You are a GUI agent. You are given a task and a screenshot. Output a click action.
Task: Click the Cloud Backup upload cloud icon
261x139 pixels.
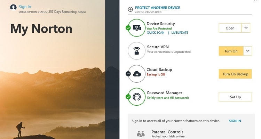click(x=137, y=74)
